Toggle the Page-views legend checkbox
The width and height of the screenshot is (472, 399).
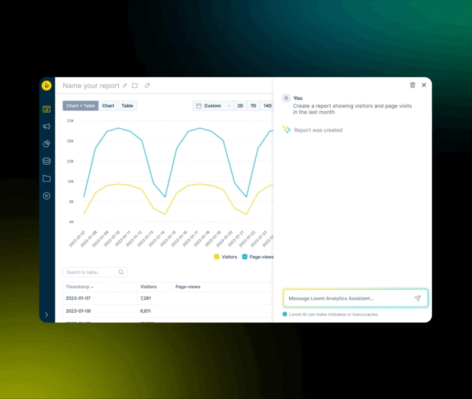pyautogui.click(x=245, y=257)
